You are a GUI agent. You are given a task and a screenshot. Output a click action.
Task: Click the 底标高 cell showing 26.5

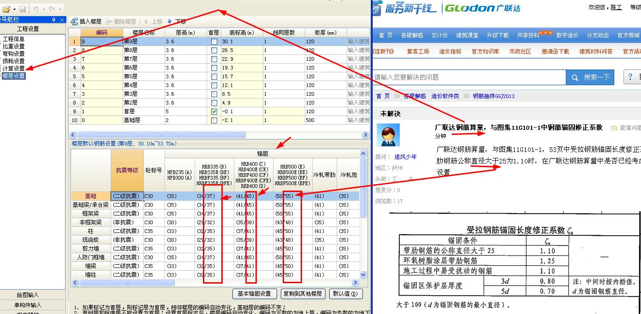pyautogui.click(x=242, y=50)
